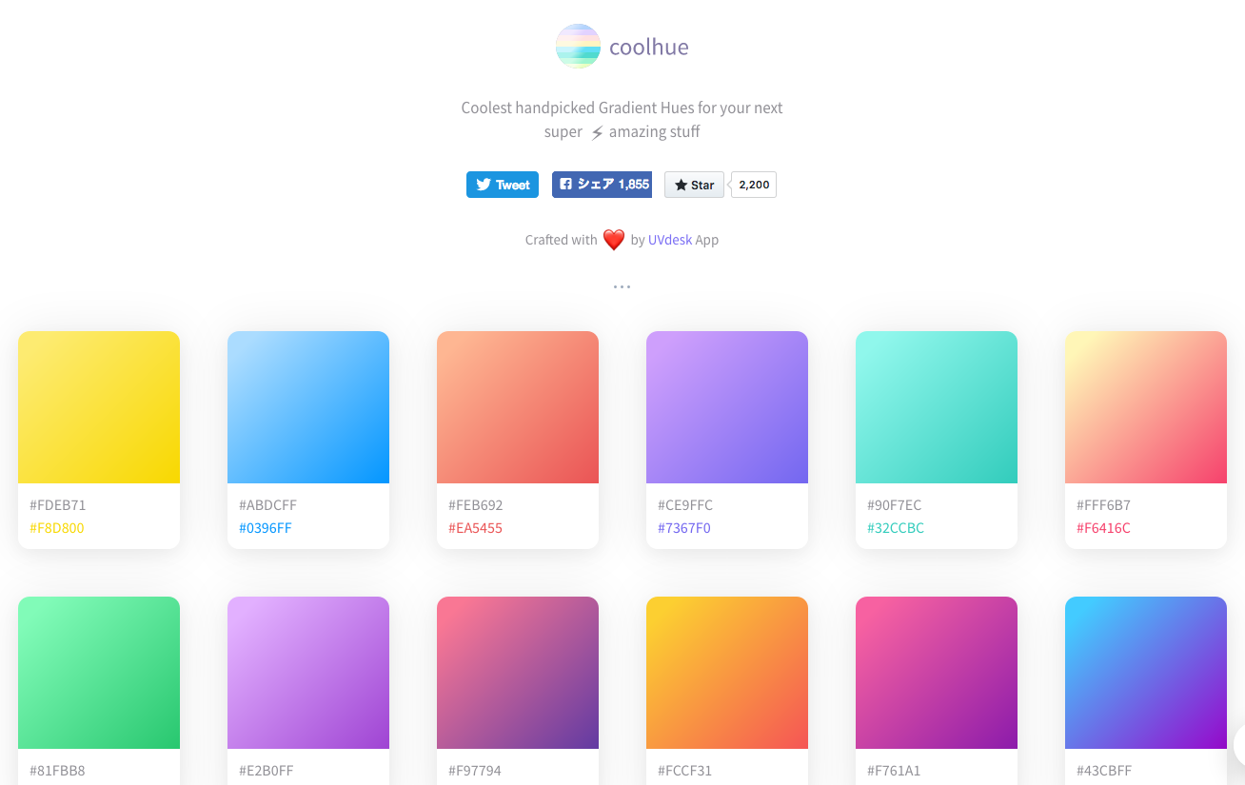The width and height of the screenshot is (1245, 785).
Task: Select the coral #FEB692 gradient swatch
Action: pos(518,407)
